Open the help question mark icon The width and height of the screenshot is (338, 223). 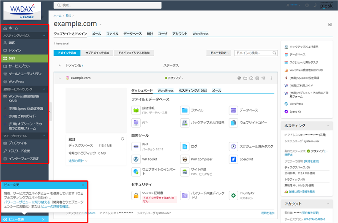(307, 5)
